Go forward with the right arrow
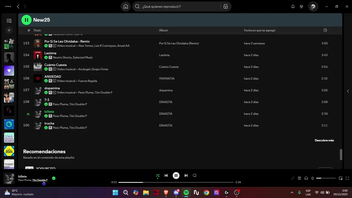This screenshot has height=198, width=352. coord(25,7)
